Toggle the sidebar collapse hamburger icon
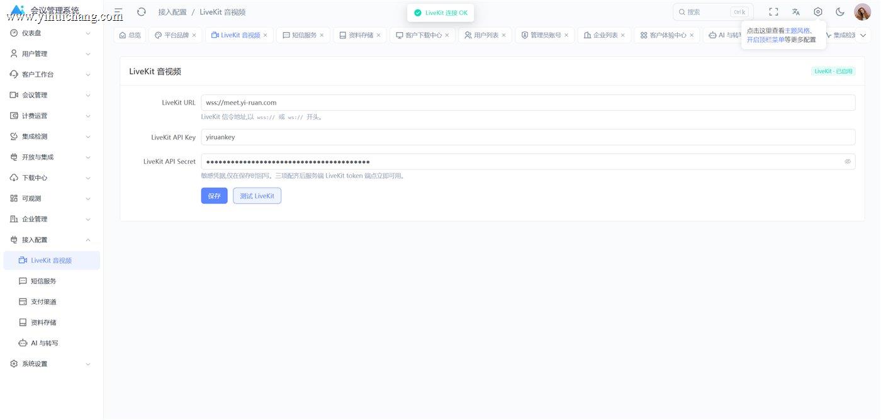Image resolution: width=881 pixels, height=420 pixels. click(118, 12)
